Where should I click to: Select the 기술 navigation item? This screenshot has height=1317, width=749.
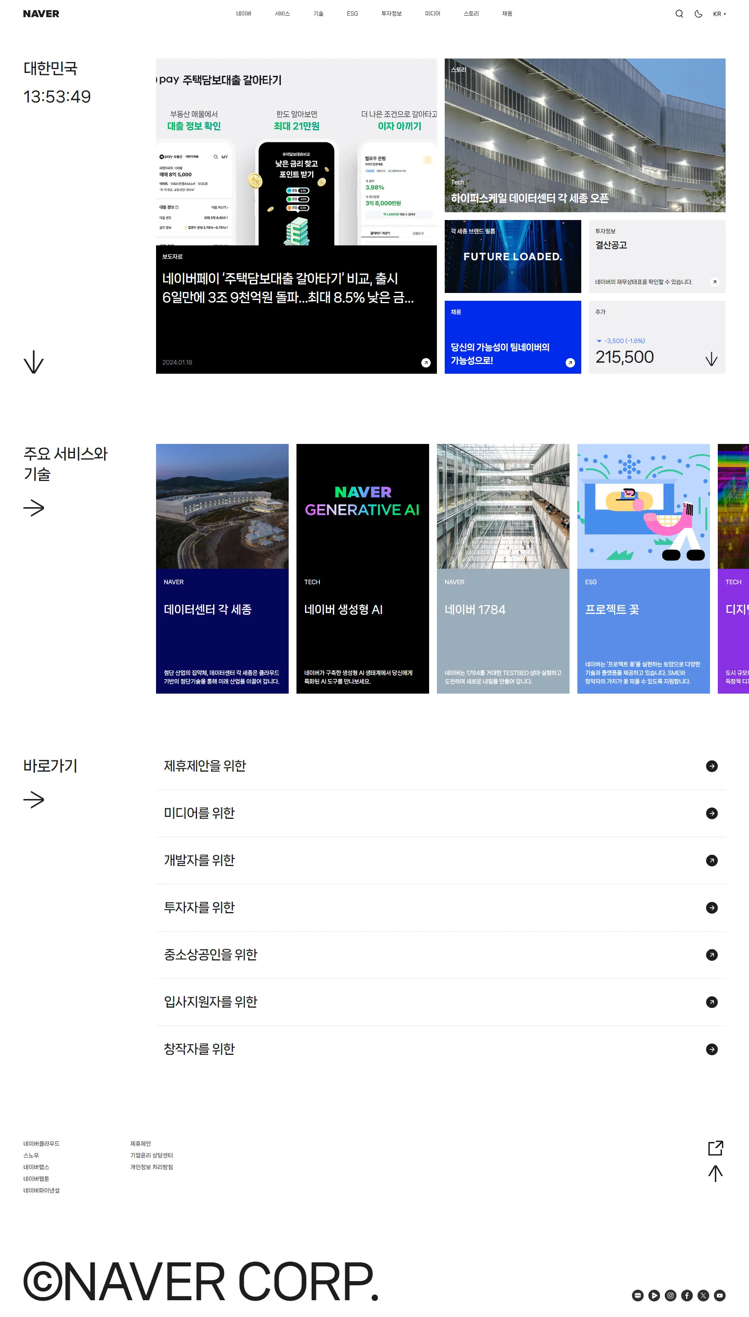tap(318, 14)
